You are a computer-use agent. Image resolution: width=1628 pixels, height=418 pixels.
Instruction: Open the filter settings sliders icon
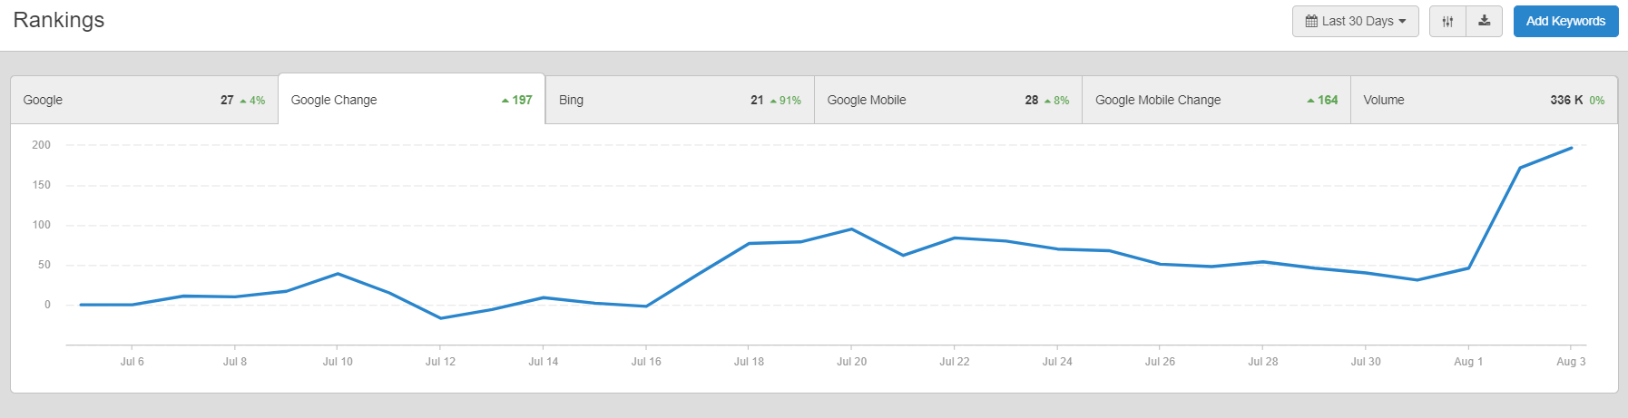coord(1447,22)
